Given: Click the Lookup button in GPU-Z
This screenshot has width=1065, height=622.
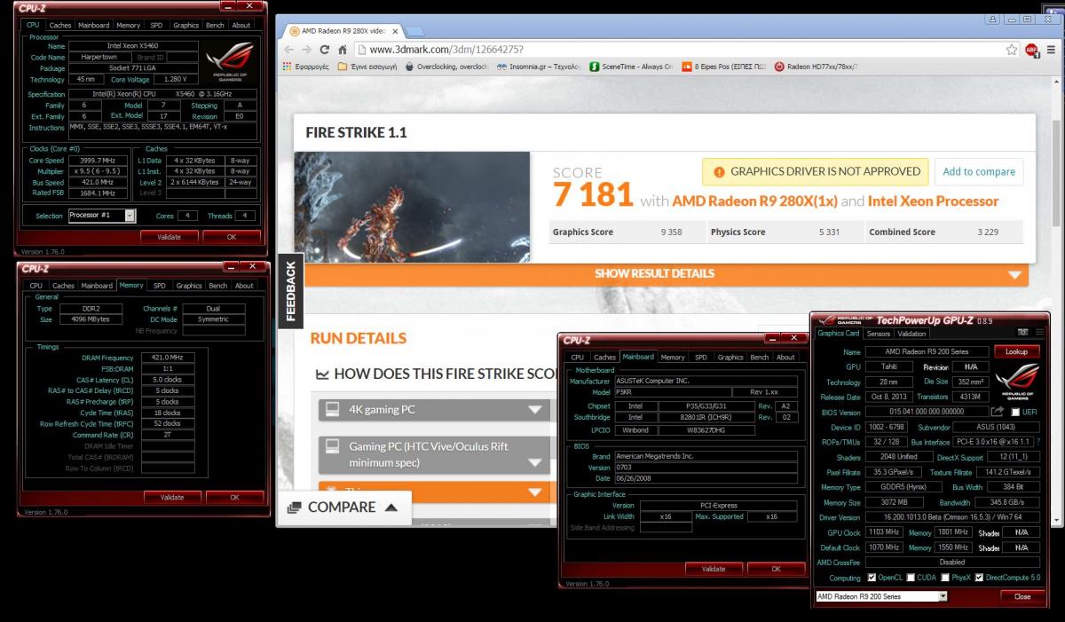Looking at the screenshot, I should click(x=1016, y=352).
